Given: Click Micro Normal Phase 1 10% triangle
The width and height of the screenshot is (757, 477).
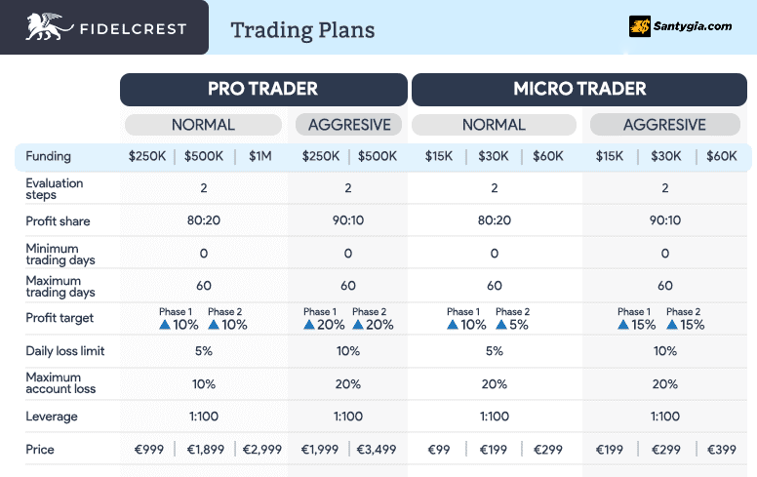Looking at the screenshot, I should [x=453, y=325].
